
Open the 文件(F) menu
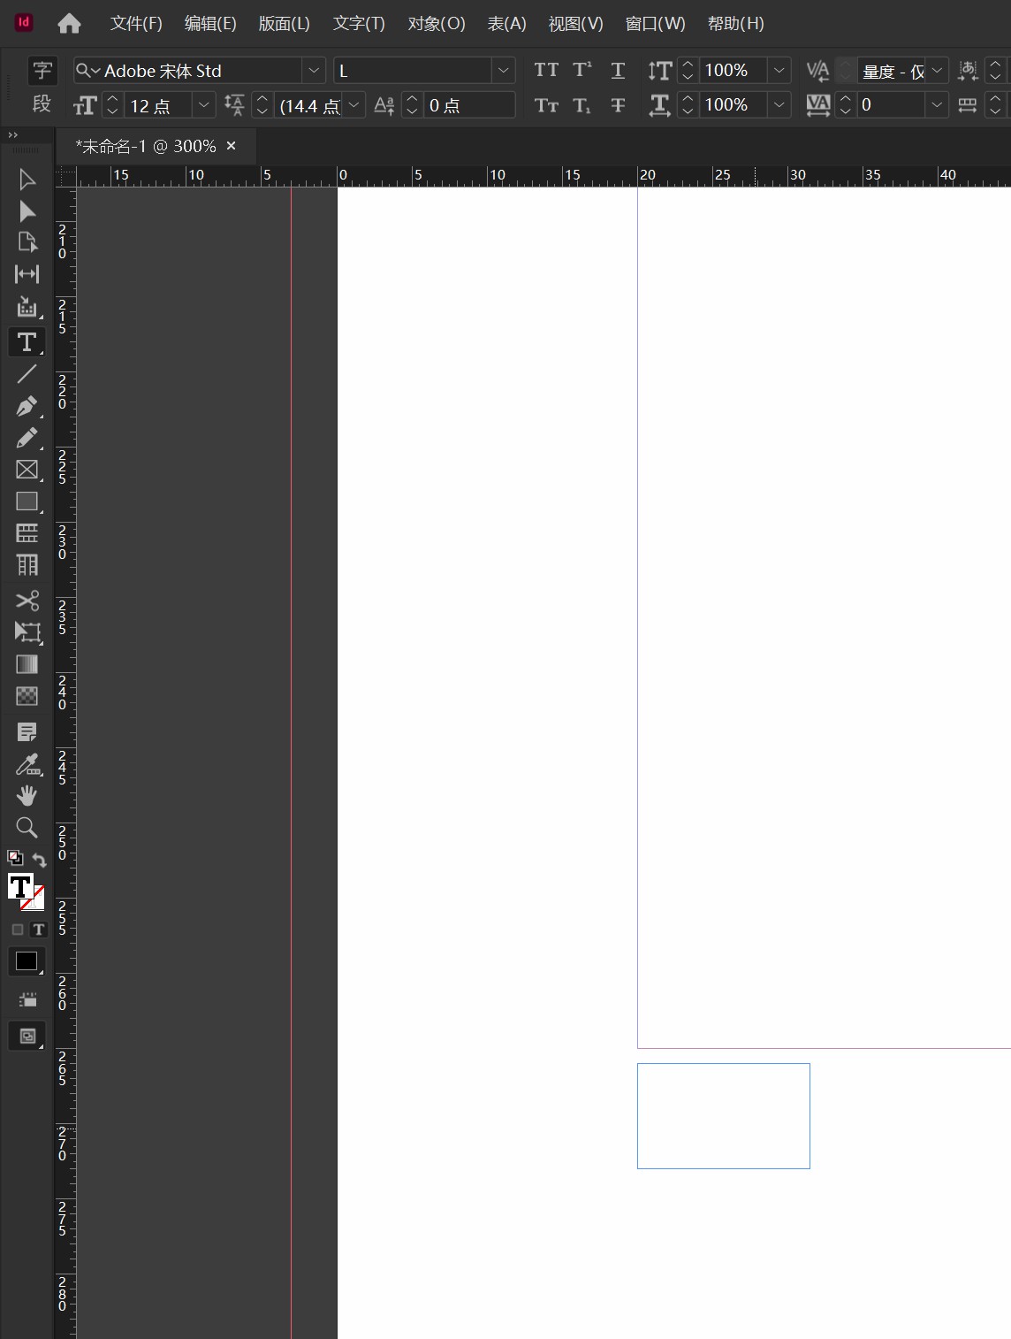point(136,24)
